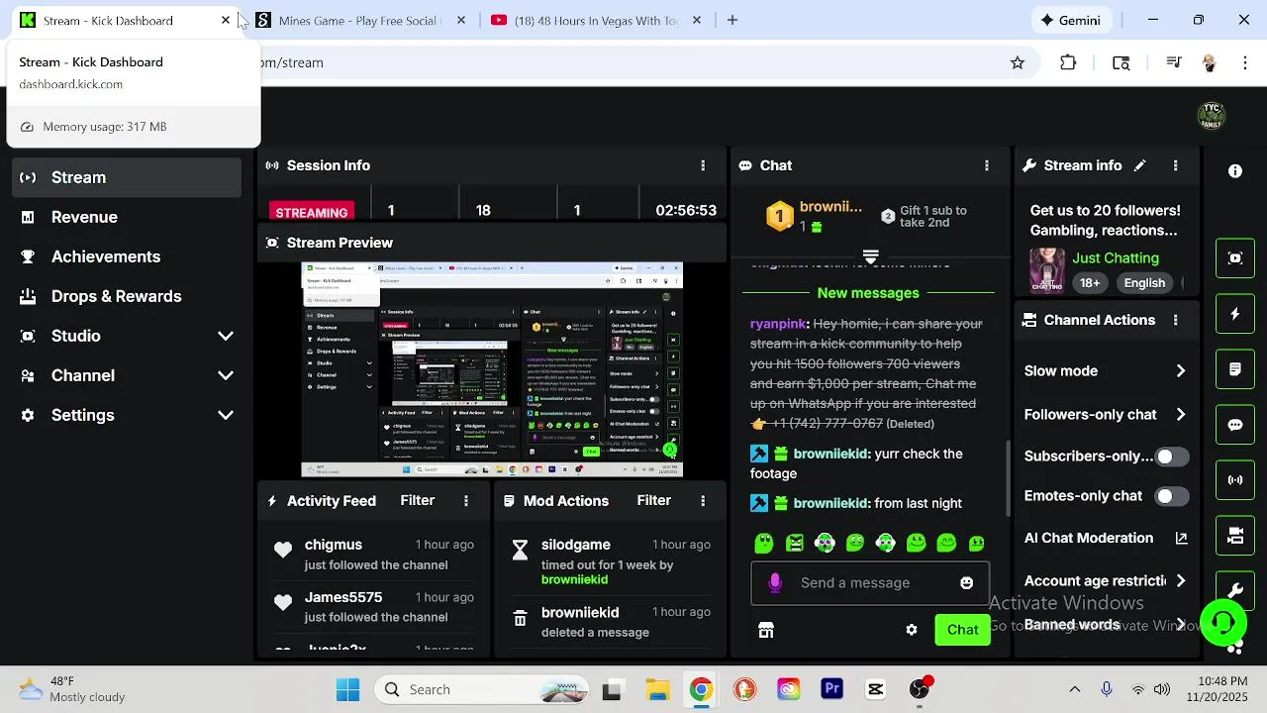Viewport: 1267px width, 713px height.
Task: Open Gemini in the browser
Action: (1070, 20)
